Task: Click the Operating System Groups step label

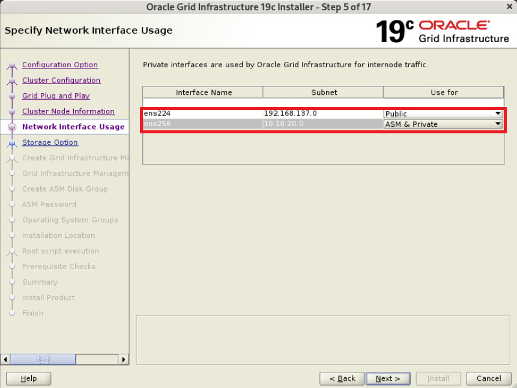Action: coord(70,220)
